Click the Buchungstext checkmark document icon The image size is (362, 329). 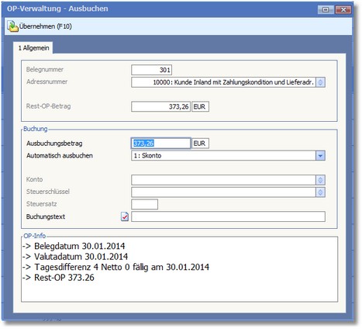pyautogui.click(x=125, y=216)
